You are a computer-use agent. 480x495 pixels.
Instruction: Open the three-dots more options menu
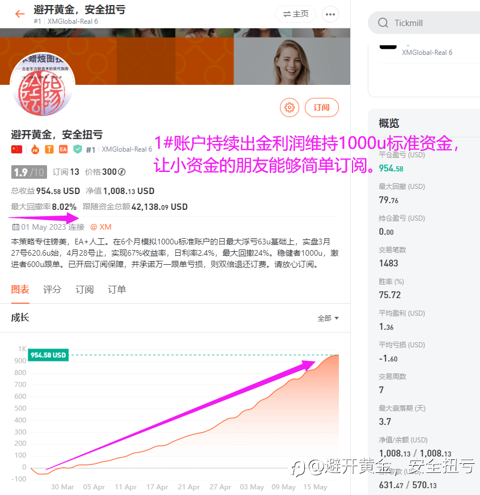coord(330,14)
